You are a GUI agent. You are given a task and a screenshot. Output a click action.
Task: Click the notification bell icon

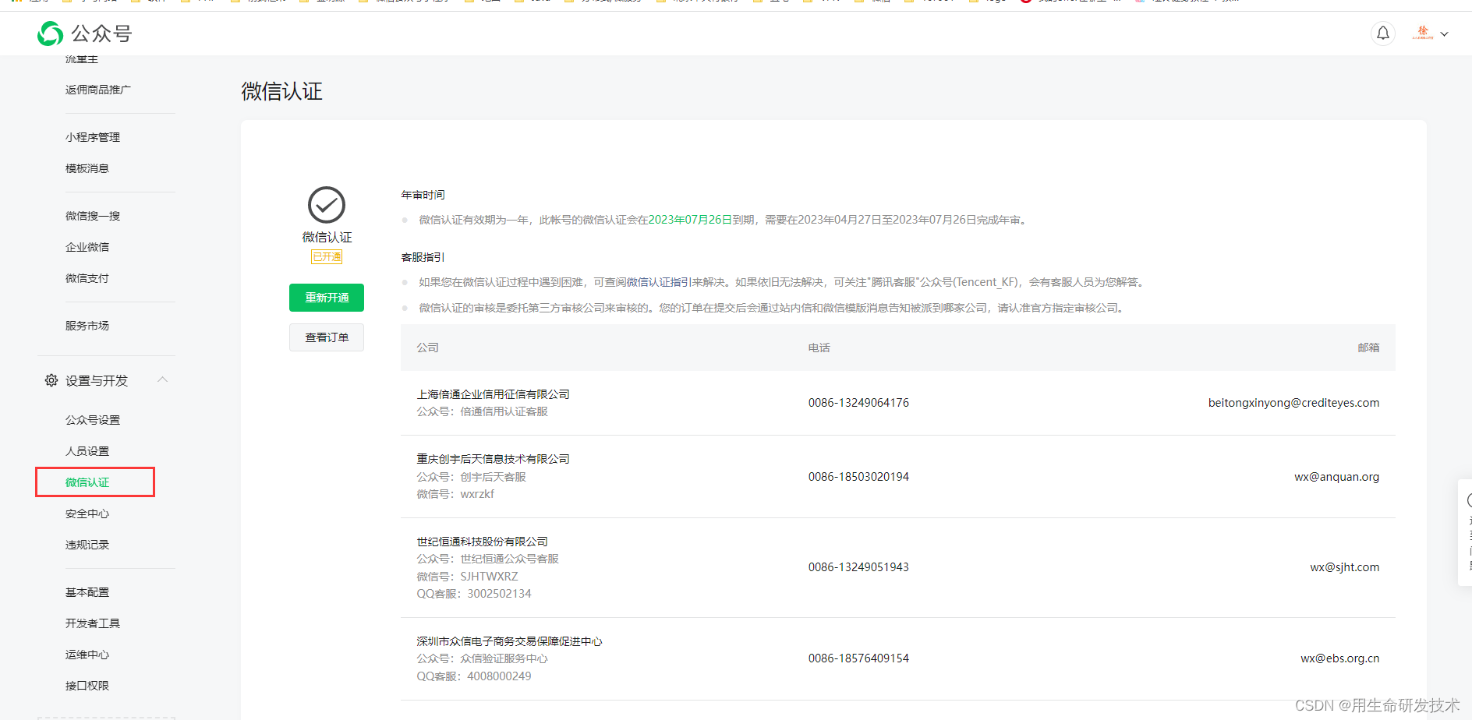coord(1382,33)
